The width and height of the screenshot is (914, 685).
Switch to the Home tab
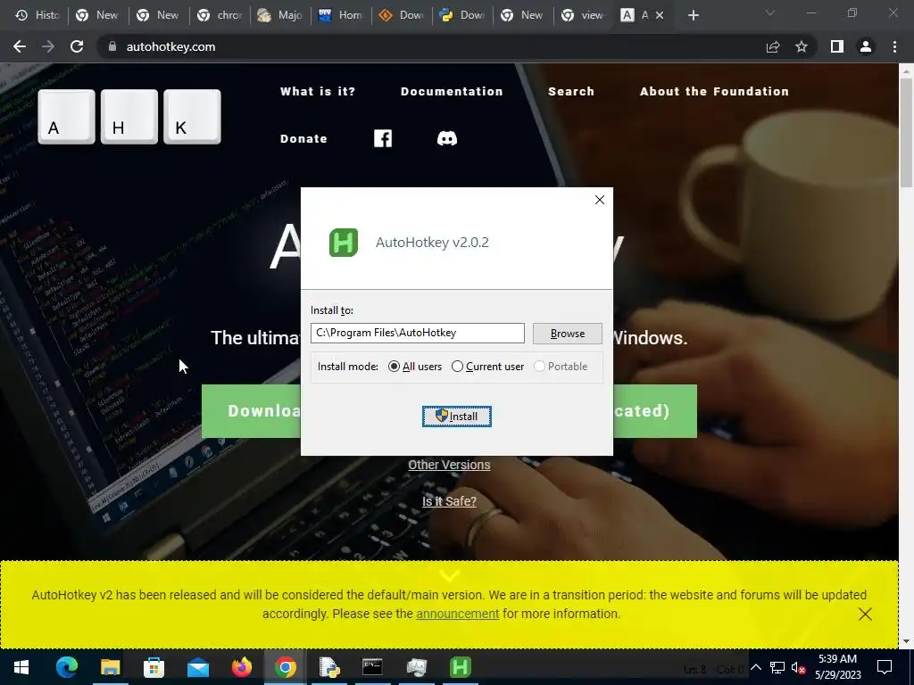coord(341,15)
